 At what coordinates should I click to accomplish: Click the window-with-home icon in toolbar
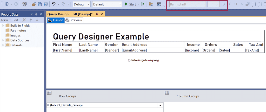159,4
